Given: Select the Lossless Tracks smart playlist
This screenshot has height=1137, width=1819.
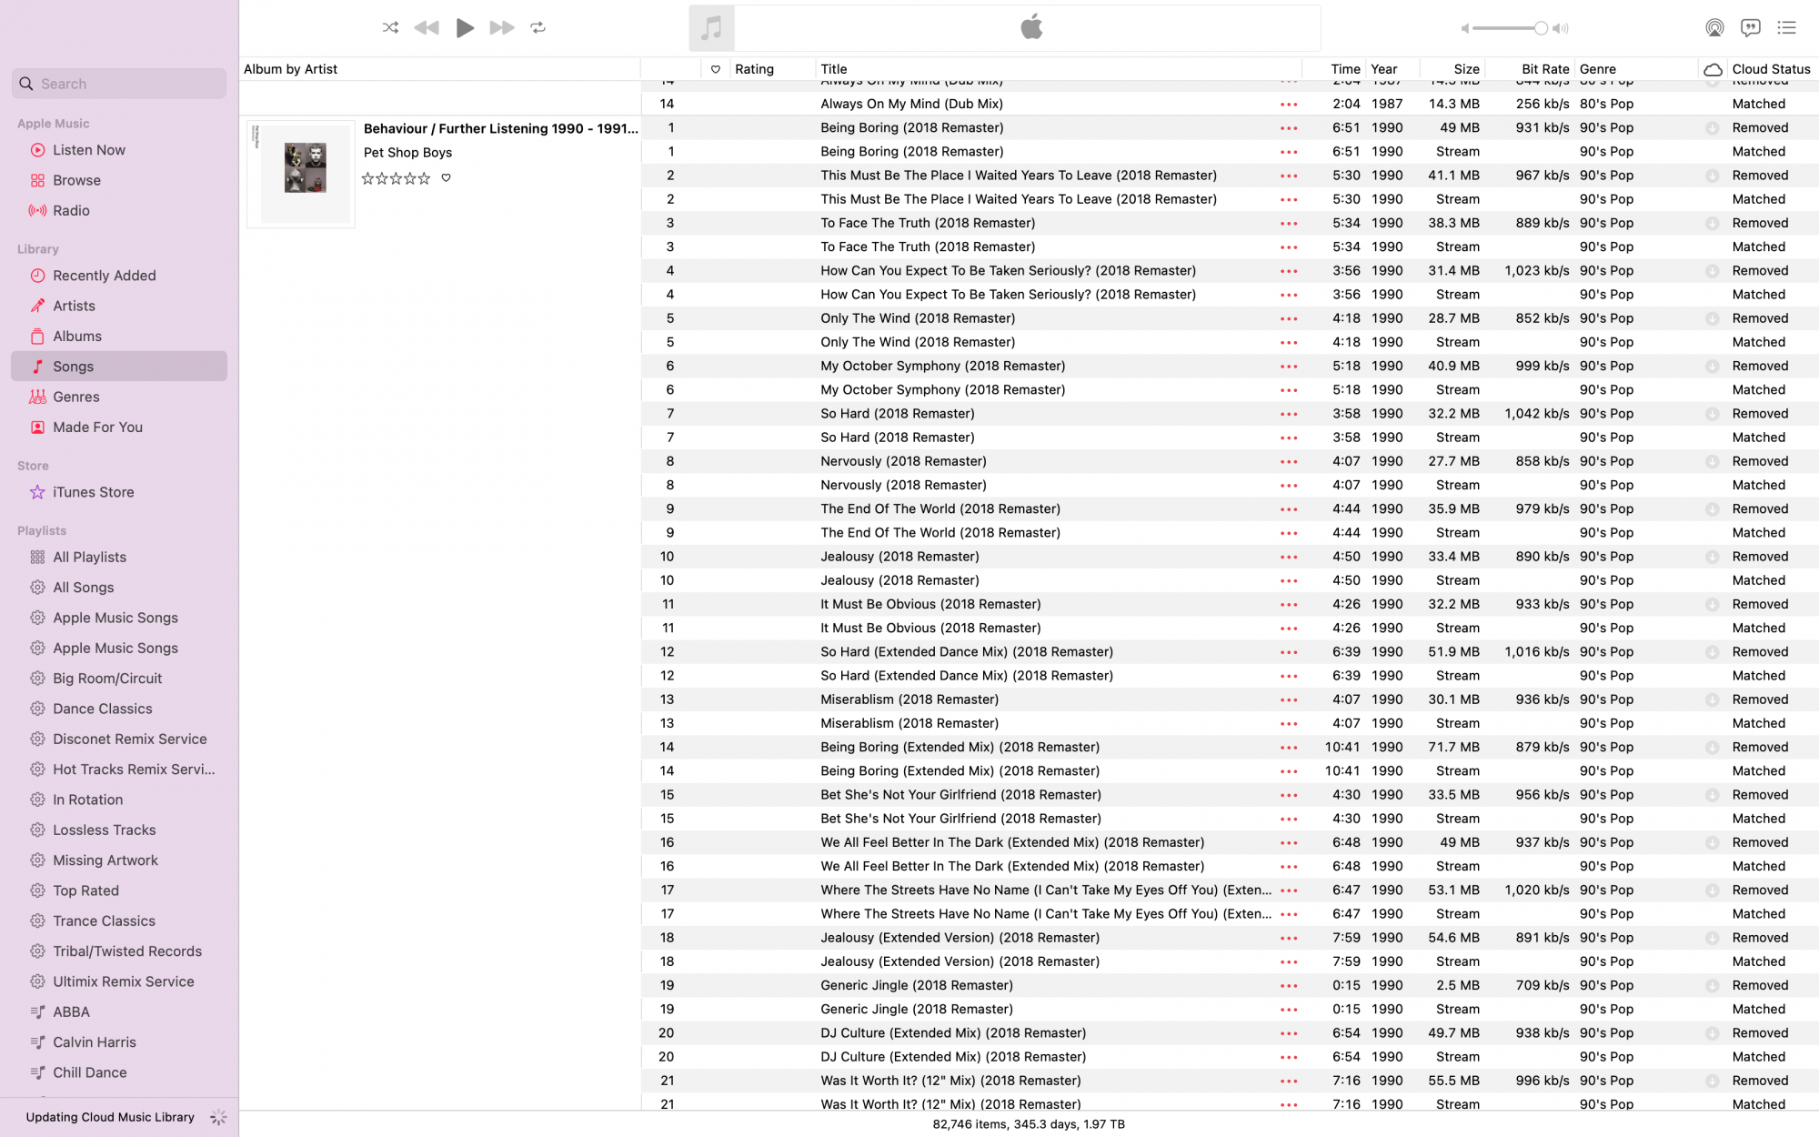Looking at the screenshot, I should [104, 830].
